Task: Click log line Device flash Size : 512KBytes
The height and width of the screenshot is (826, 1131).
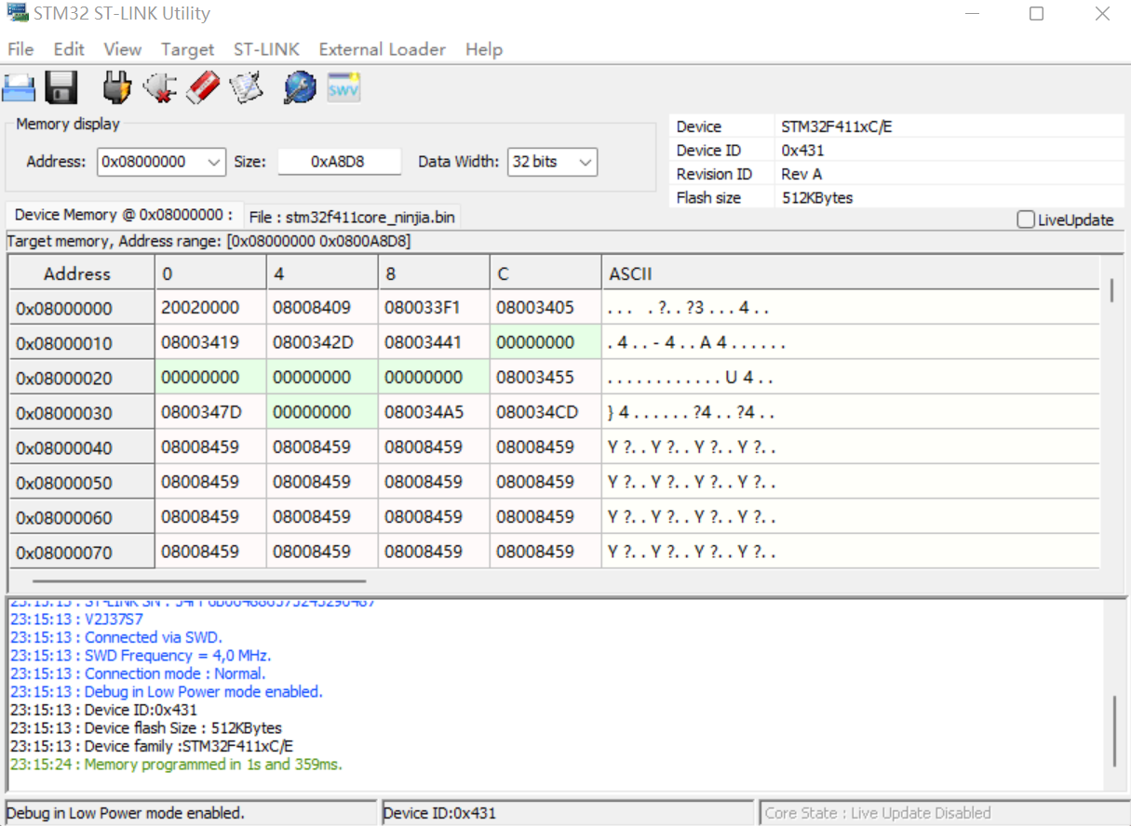Action: (x=146, y=728)
